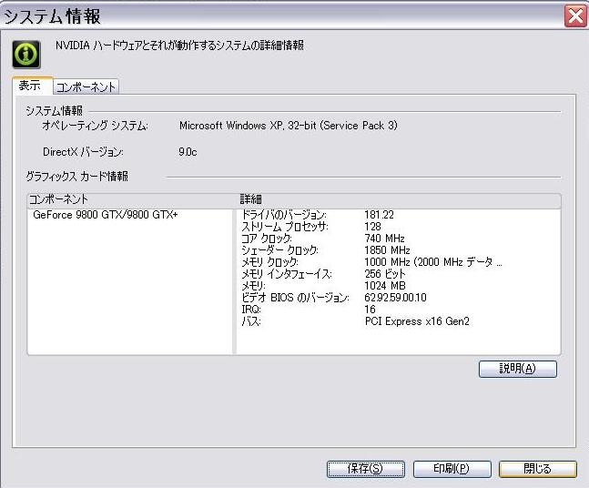Click the NVIDIA ハードウェア description text
The height and width of the screenshot is (488, 589).
[179, 46]
